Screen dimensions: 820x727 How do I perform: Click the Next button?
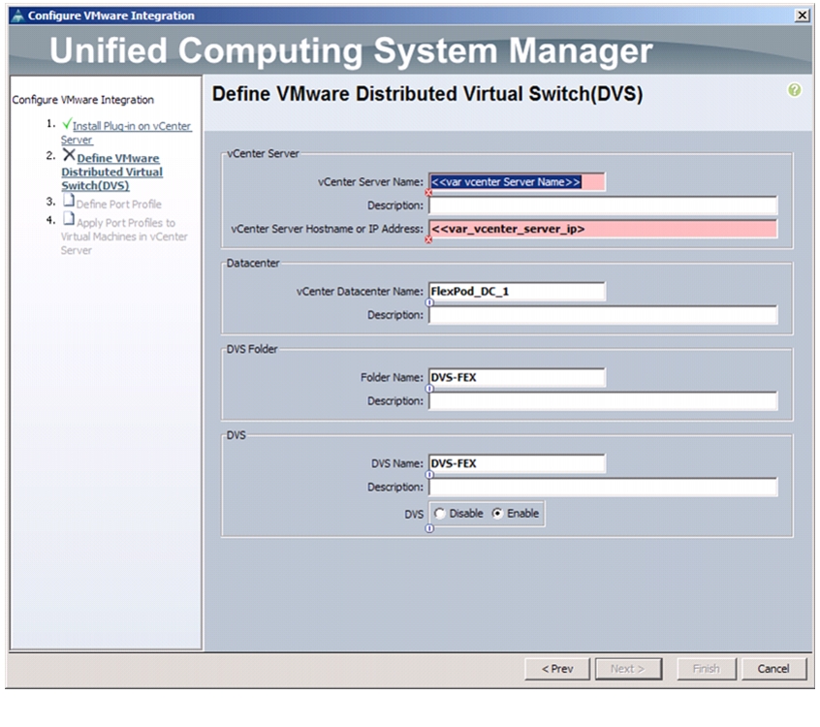(x=628, y=669)
